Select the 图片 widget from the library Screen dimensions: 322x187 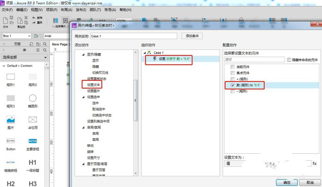[x=11, y=120]
